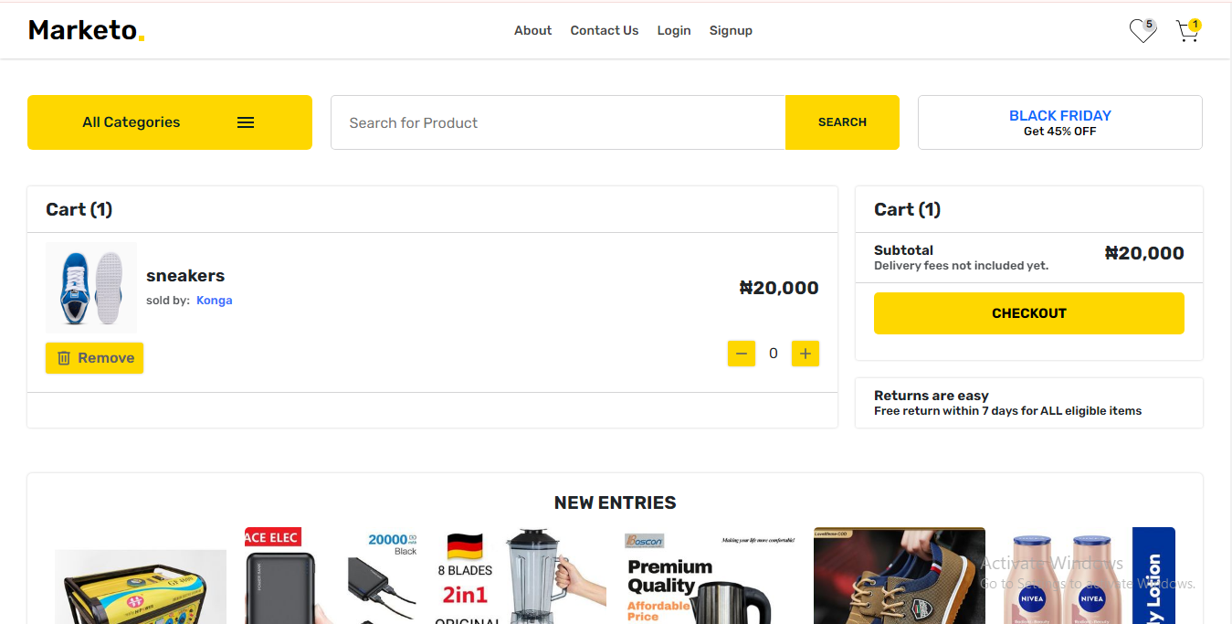1232x624 pixels.
Task: Click the trash icon on Remove
Action: click(64, 358)
